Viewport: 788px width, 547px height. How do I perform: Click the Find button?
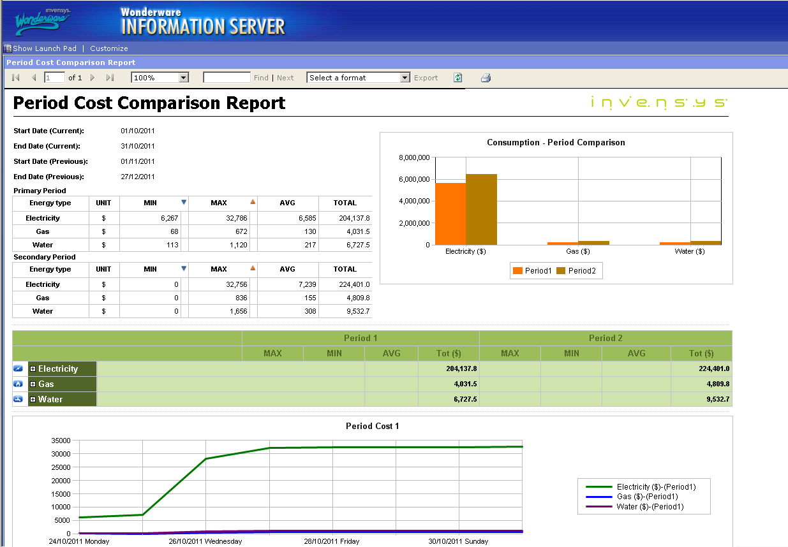(261, 77)
